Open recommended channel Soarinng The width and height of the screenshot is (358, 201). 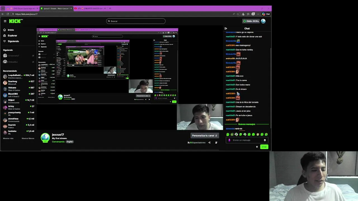[x=18, y=83]
